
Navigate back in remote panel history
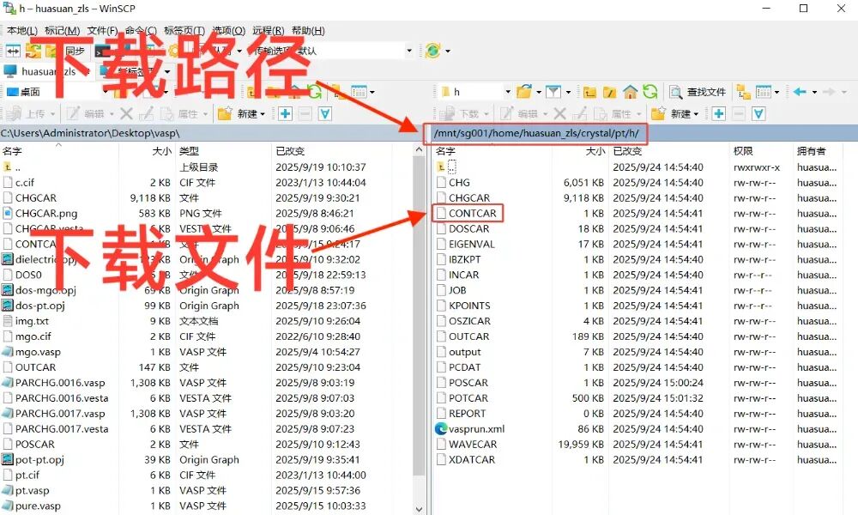tap(799, 92)
